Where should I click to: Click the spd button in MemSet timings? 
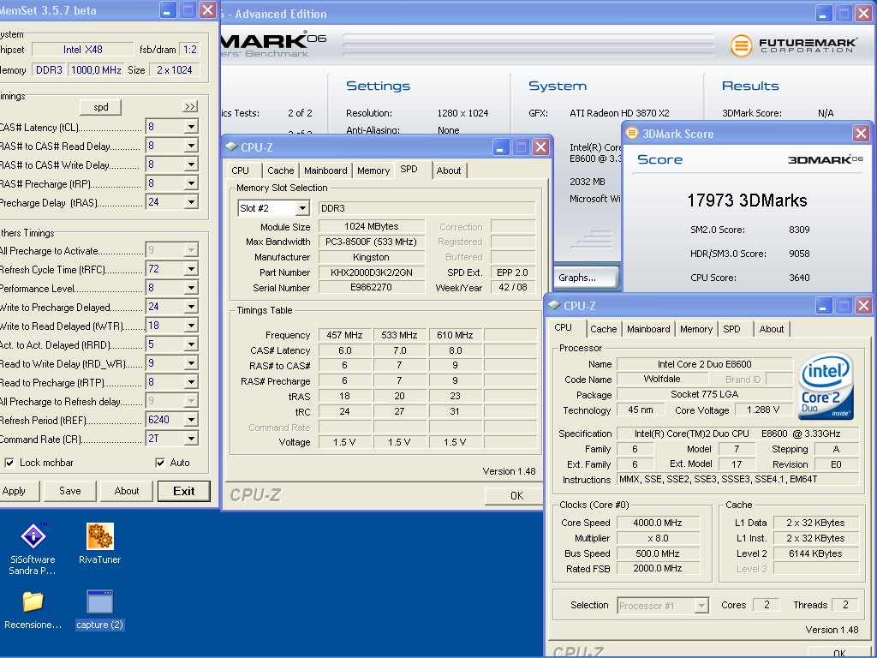click(101, 107)
